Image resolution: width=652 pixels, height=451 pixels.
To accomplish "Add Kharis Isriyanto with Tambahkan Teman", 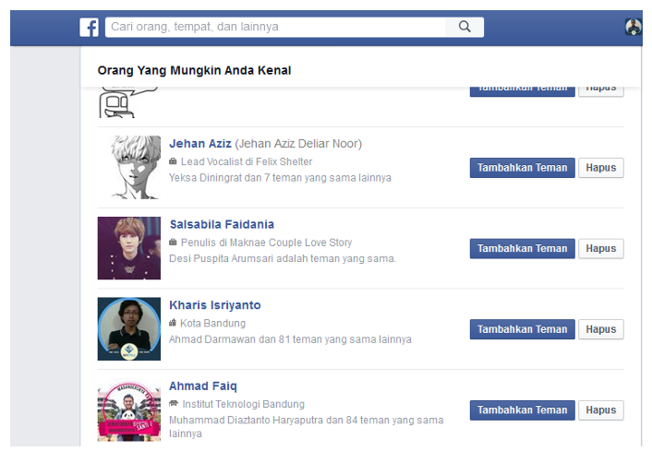I will coord(522,329).
